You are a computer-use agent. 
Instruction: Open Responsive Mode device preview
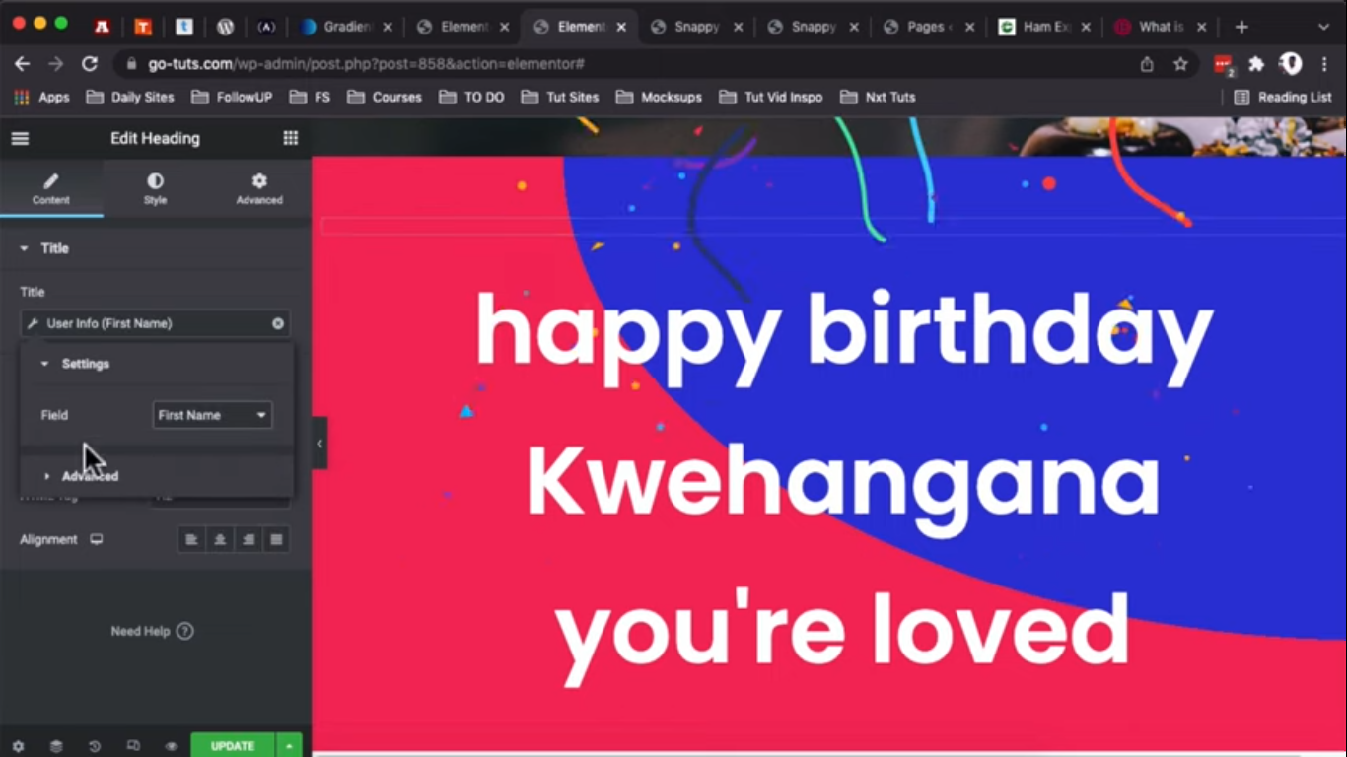[133, 746]
